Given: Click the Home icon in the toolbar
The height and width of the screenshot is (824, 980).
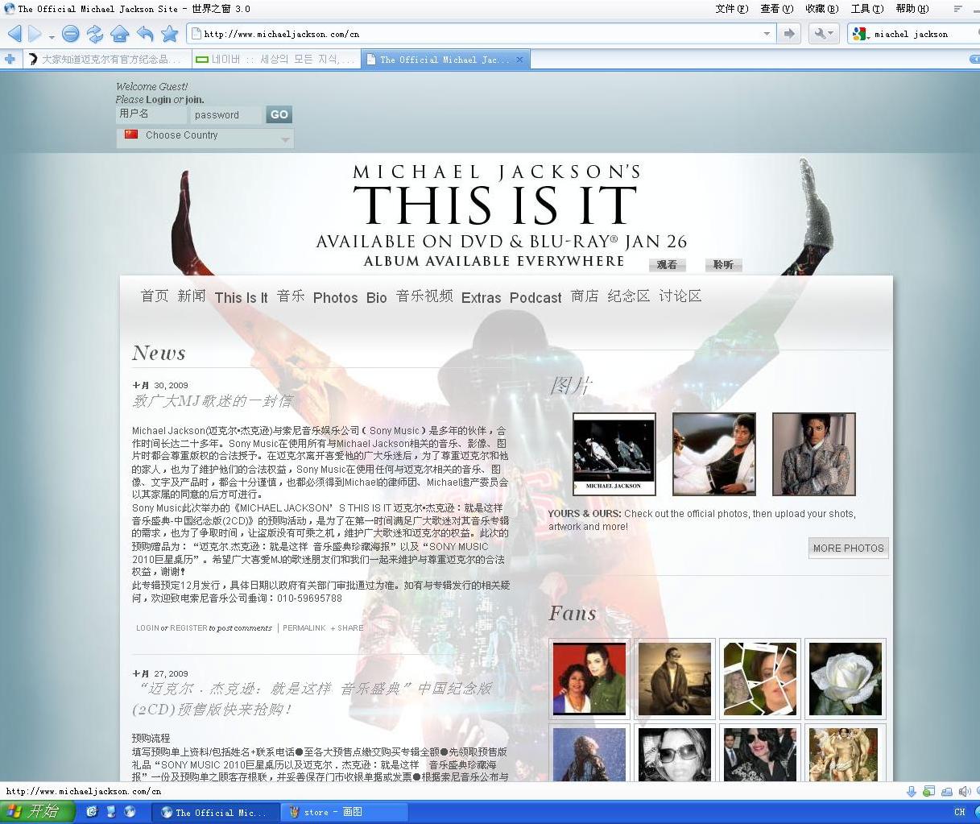Looking at the screenshot, I should [119, 34].
